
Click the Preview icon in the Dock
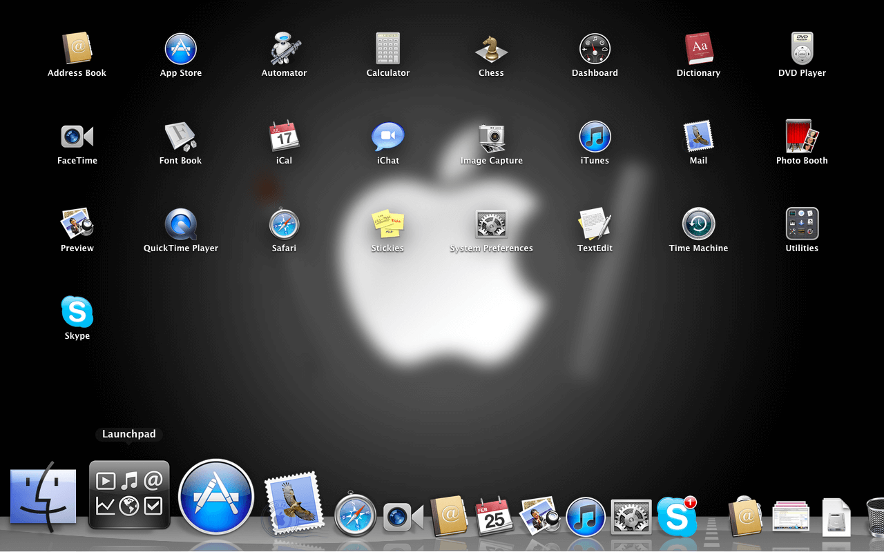click(539, 516)
